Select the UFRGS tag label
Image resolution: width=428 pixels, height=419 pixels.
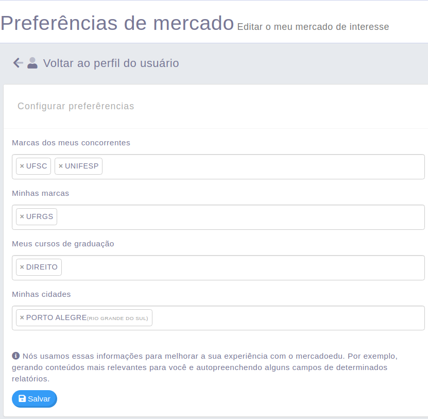point(40,216)
